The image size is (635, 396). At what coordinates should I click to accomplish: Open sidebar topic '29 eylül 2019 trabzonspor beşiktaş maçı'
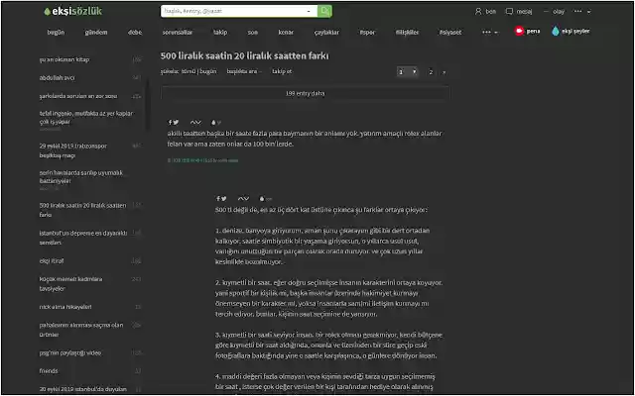[x=73, y=150]
